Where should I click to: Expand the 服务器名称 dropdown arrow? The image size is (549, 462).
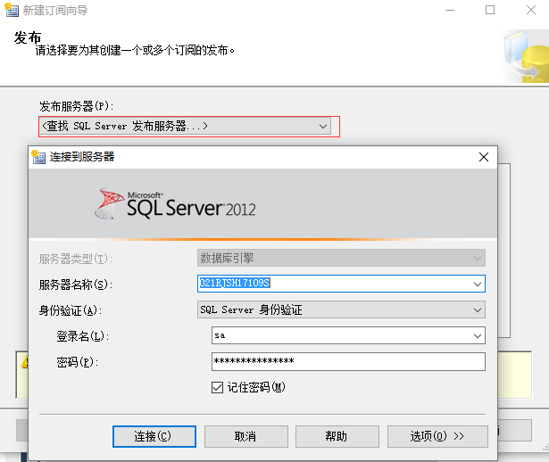[x=478, y=284]
